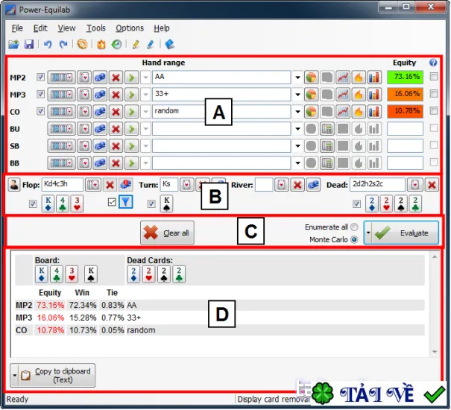The width and height of the screenshot is (451, 410).
Task: Uncheck the MP2 player checkbox
Action: [x=40, y=77]
